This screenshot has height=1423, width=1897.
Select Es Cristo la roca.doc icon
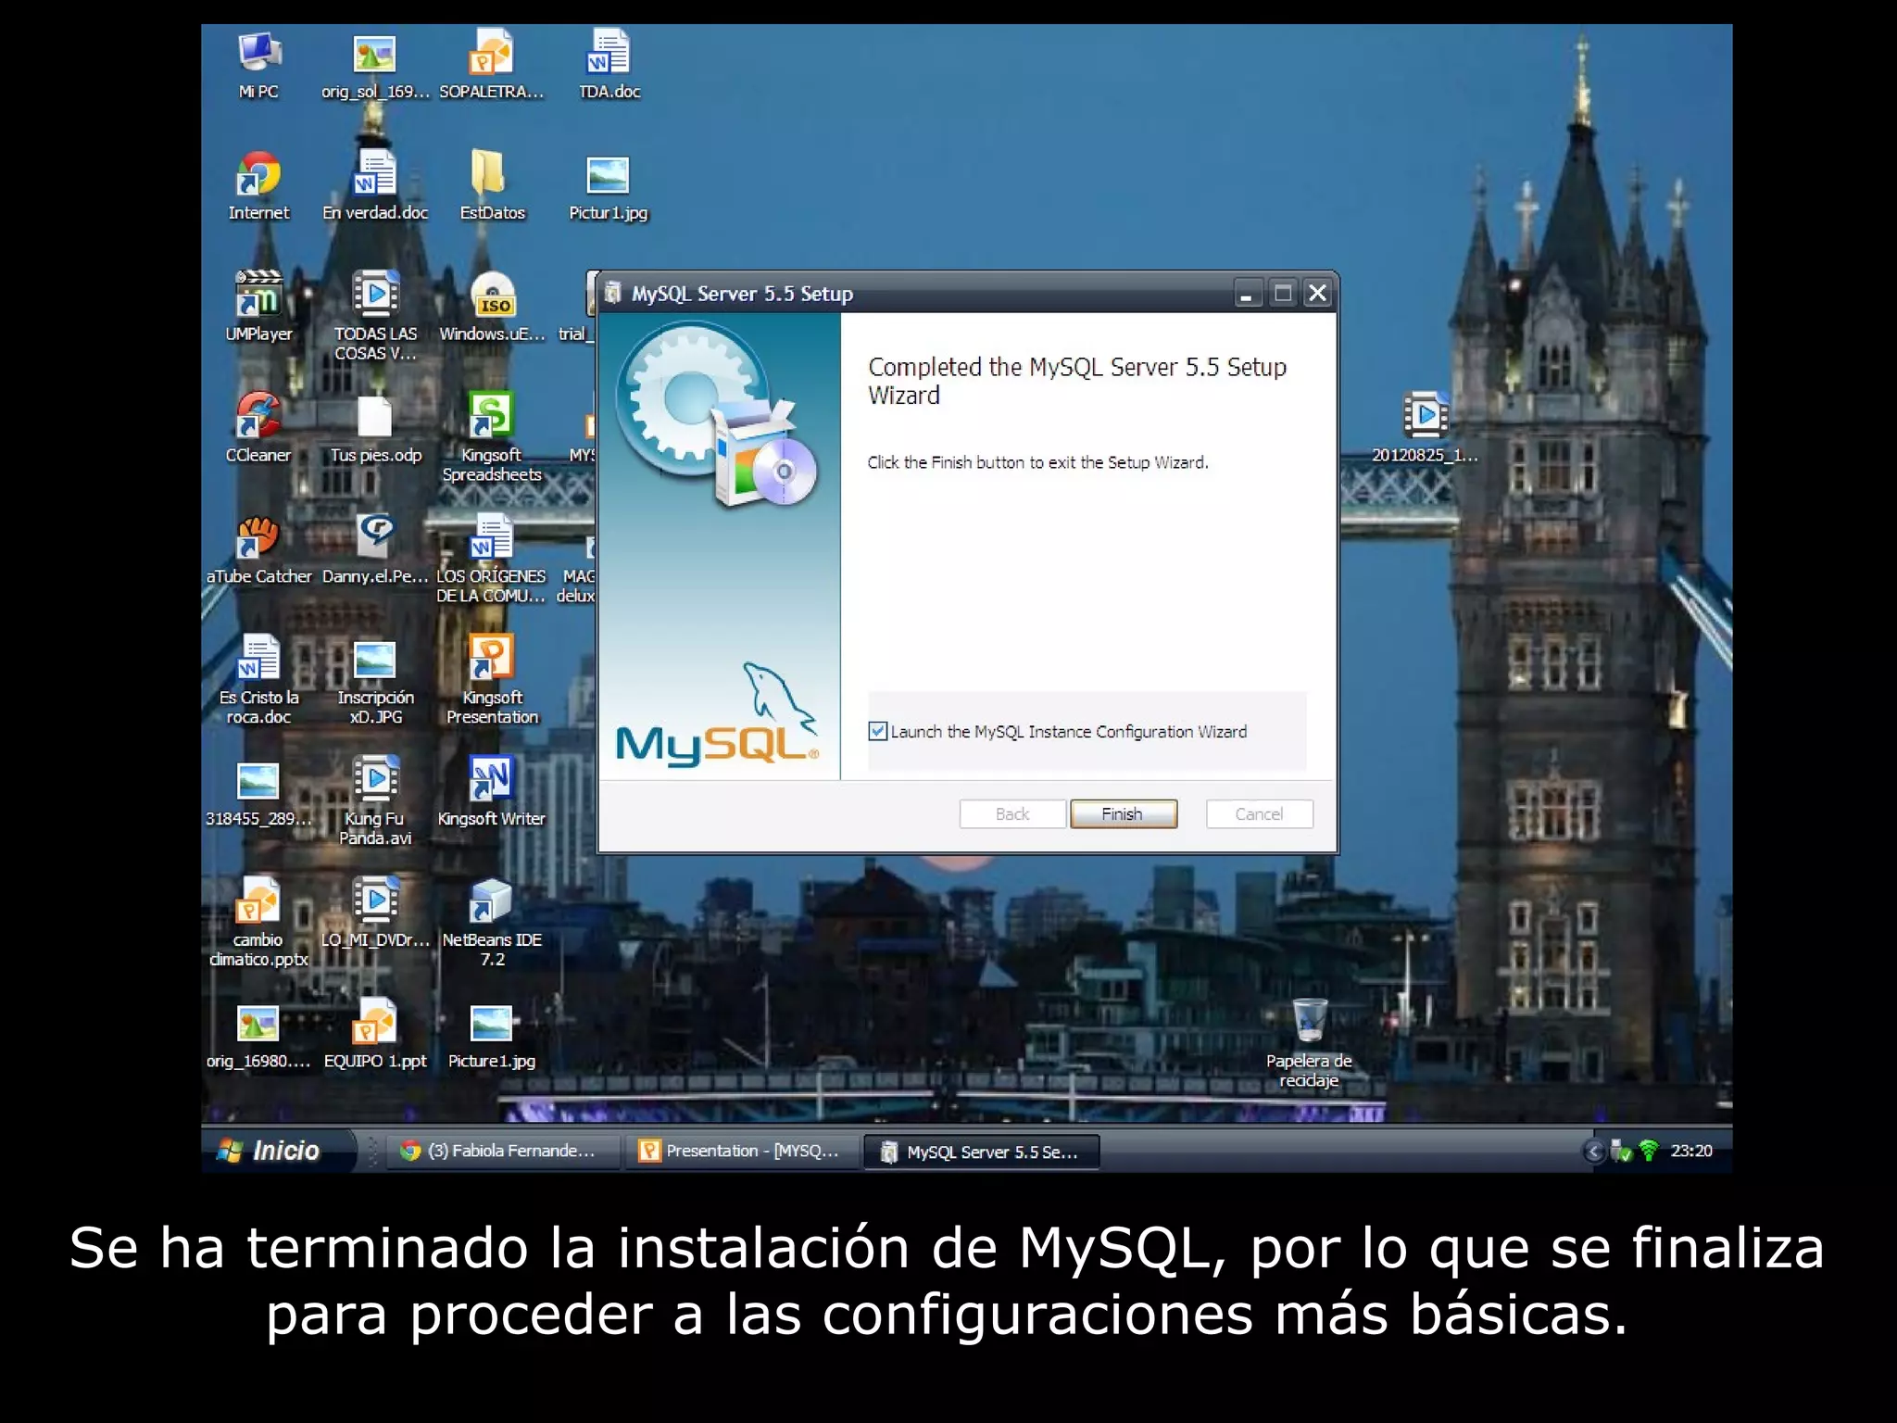258,658
